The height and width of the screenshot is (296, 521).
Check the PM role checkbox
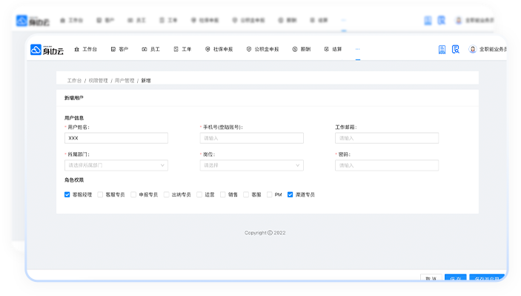270,194
